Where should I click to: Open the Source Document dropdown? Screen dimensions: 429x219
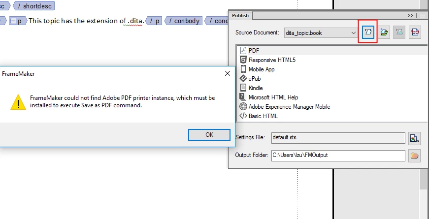pos(320,33)
